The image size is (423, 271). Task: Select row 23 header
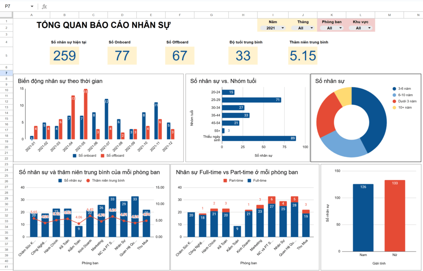(x=7, y=164)
